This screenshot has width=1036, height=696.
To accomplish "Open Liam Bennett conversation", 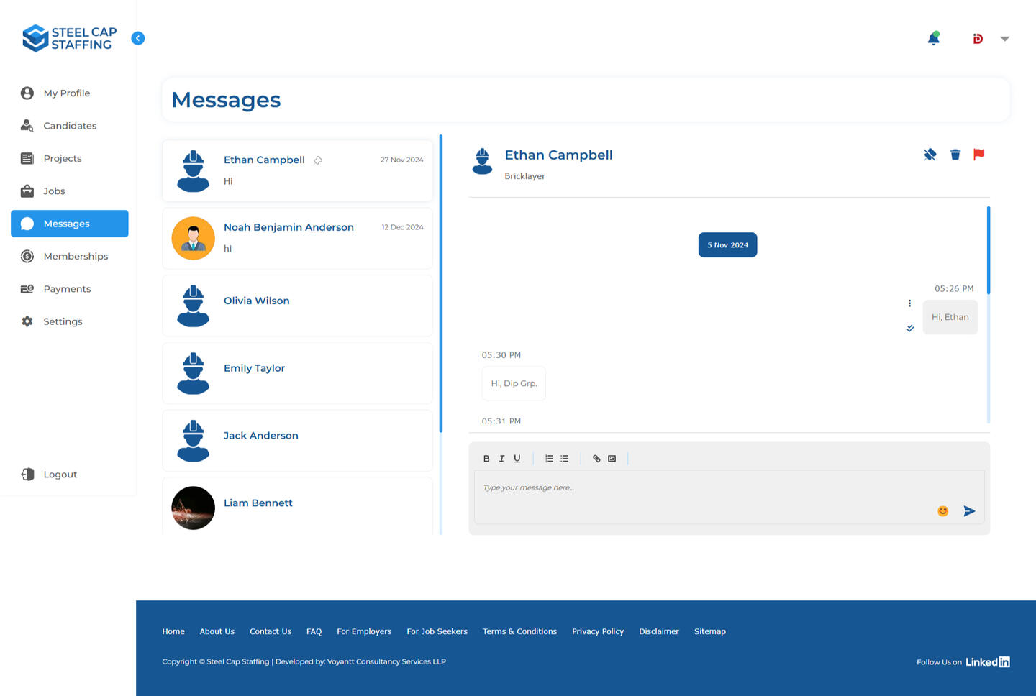I will tap(297, 507).
